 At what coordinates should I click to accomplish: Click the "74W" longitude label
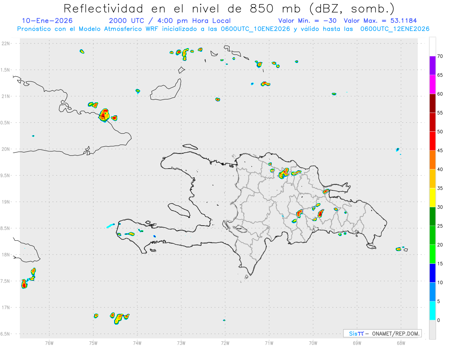point(137,343)
